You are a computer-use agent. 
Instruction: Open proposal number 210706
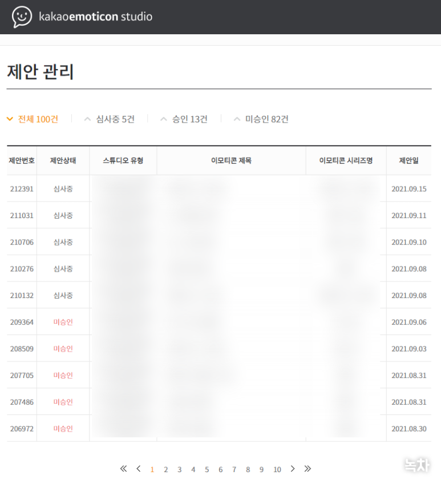pos(22,242)
